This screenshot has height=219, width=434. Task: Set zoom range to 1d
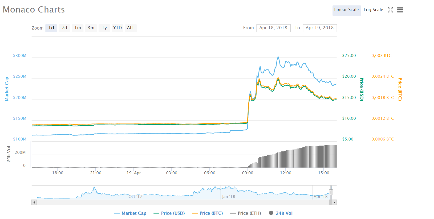pos(51,28)
